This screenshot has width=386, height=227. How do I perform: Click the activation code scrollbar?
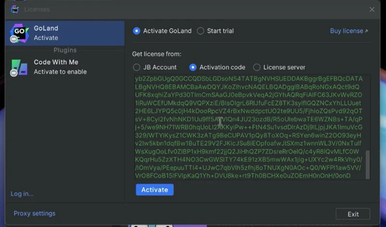pyautogui.click(x=368, y=164)
